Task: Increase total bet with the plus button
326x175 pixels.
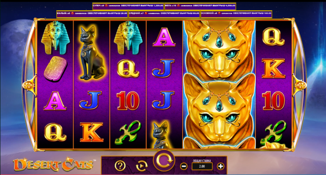Action: pos(220,166)
